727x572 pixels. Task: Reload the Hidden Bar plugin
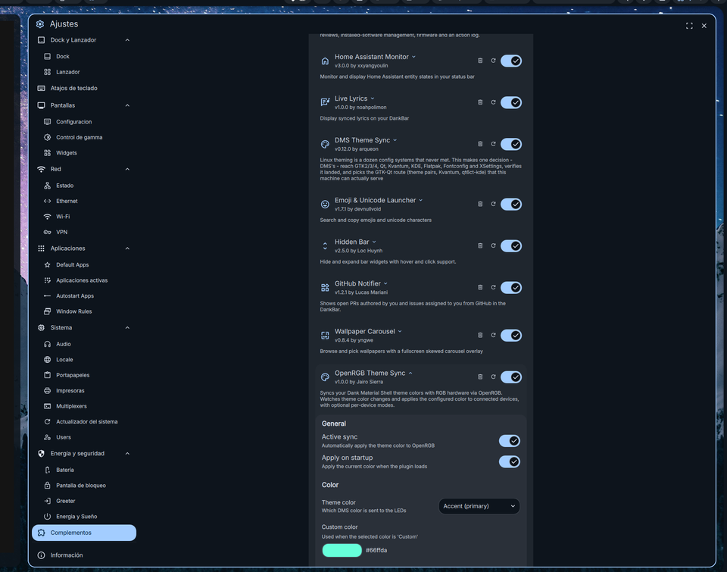(493, 246)
